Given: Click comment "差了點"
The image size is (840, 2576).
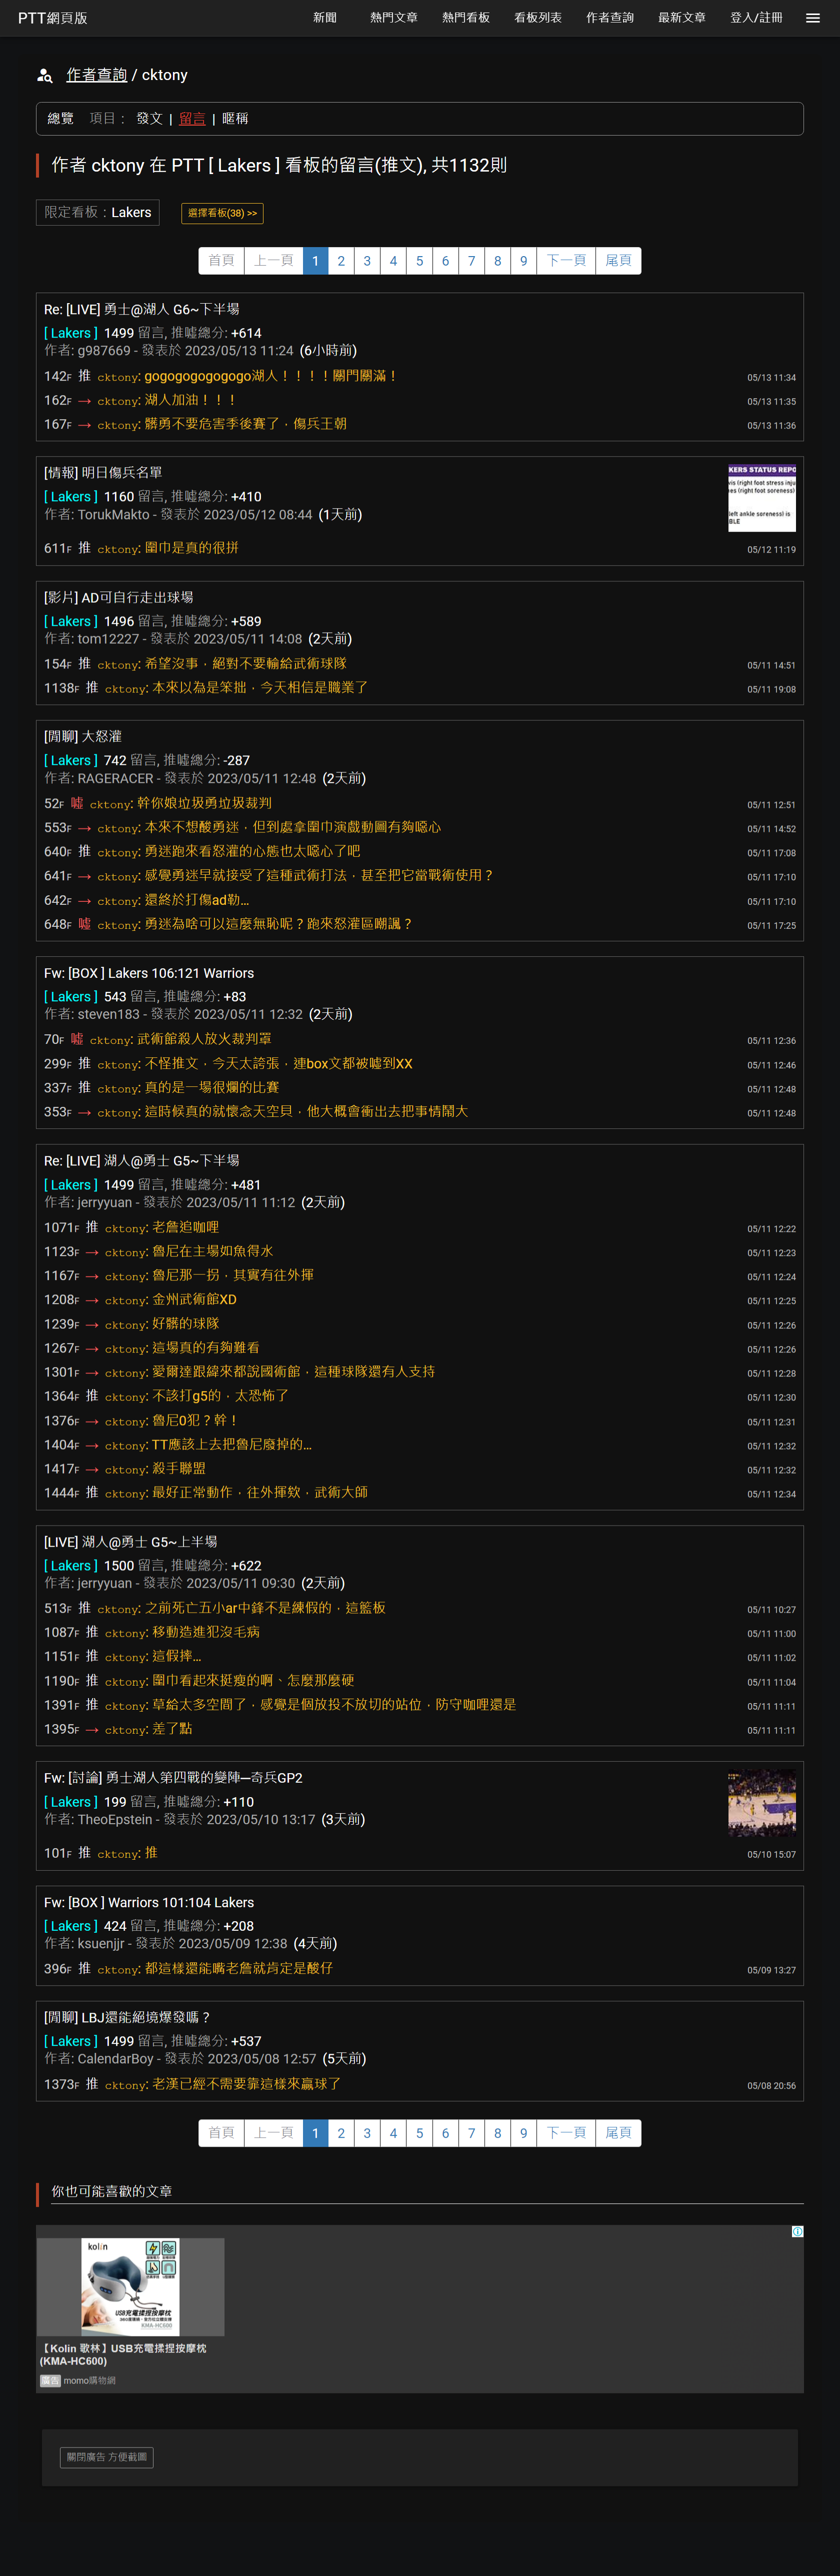Looking at the screenshot, I should (x=172, y=1729).
